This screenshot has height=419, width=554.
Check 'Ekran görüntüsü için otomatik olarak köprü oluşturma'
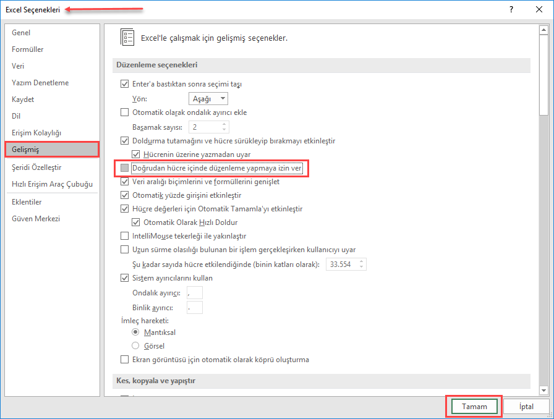(124, 360)
